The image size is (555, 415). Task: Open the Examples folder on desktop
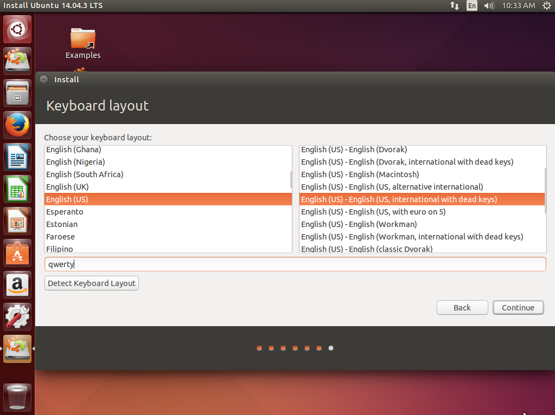(x=83, y=43)
